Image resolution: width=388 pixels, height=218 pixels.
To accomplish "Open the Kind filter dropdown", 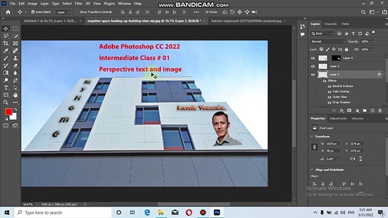I will click(323, 33).
